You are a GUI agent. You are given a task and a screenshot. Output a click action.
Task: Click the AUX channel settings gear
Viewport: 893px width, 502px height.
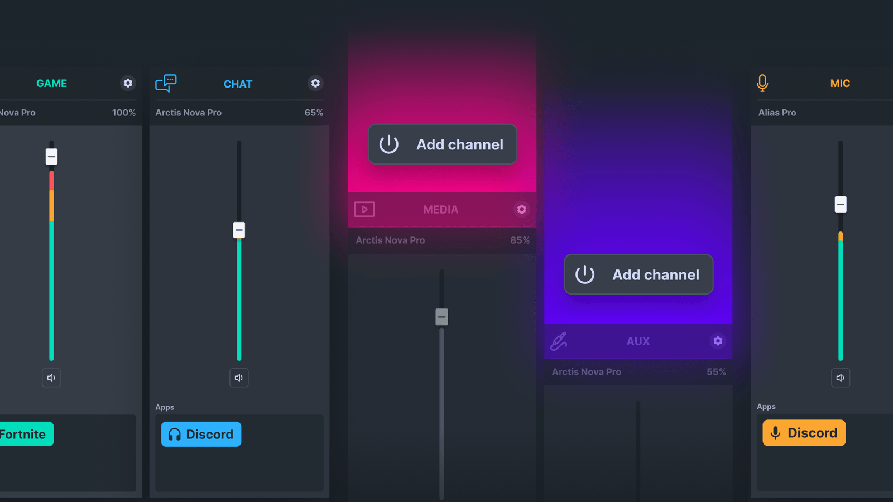click(718, 341)
